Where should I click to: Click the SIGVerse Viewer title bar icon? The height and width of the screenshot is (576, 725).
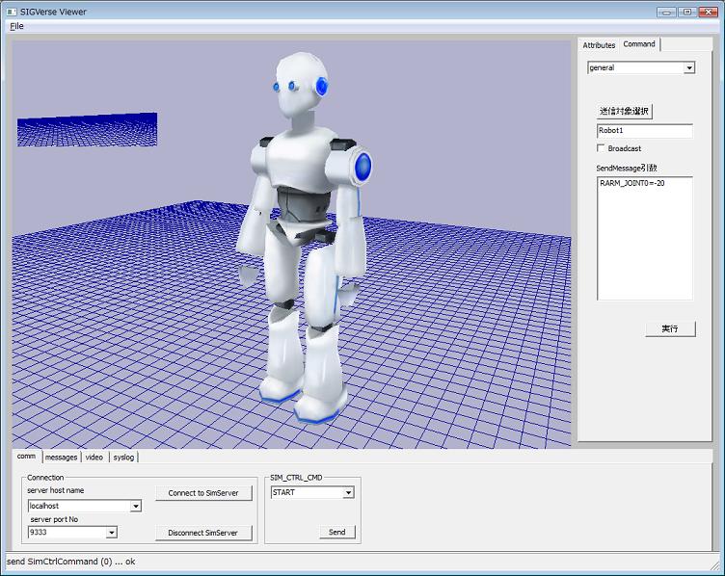11,11
